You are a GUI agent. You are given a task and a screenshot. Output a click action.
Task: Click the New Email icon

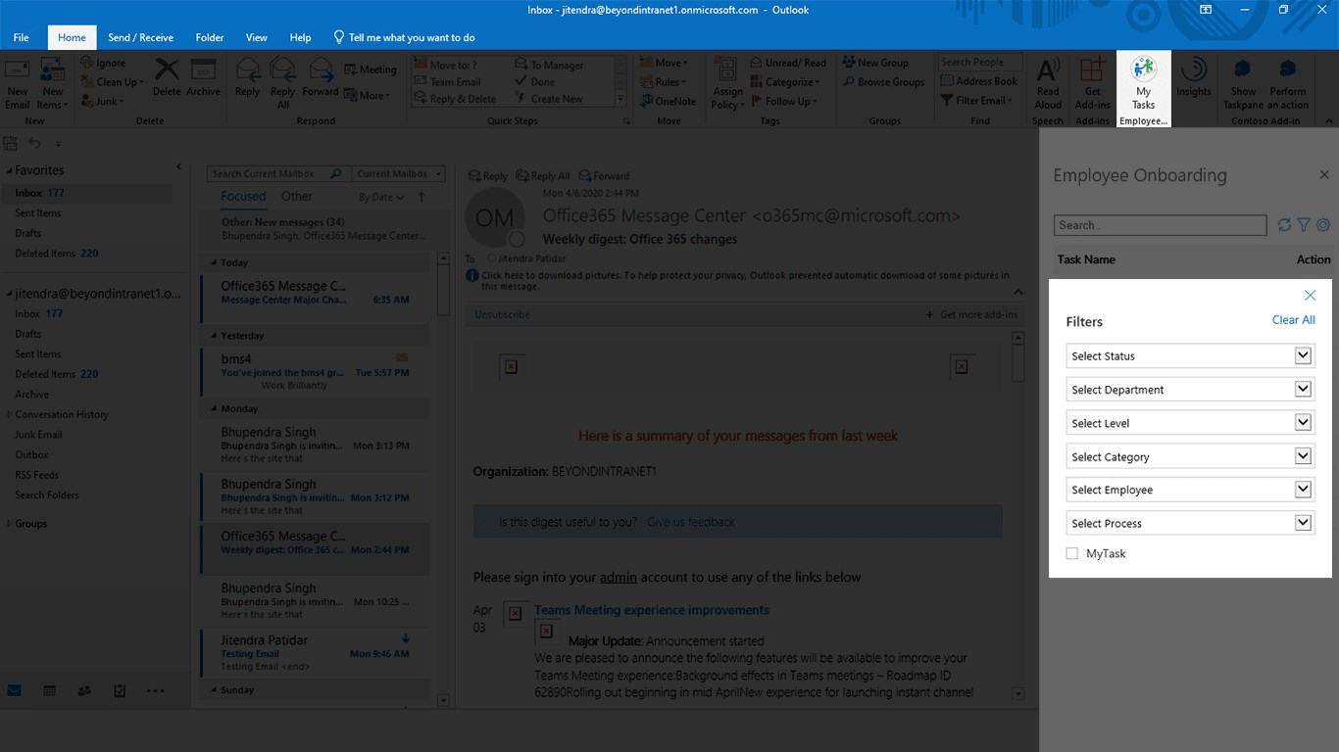18,84
